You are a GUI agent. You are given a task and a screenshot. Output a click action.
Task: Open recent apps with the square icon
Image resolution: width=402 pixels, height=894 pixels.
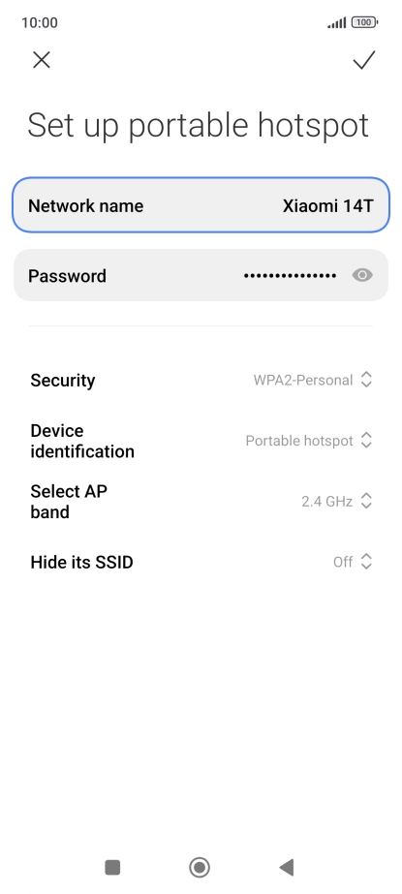click(113, 867)
